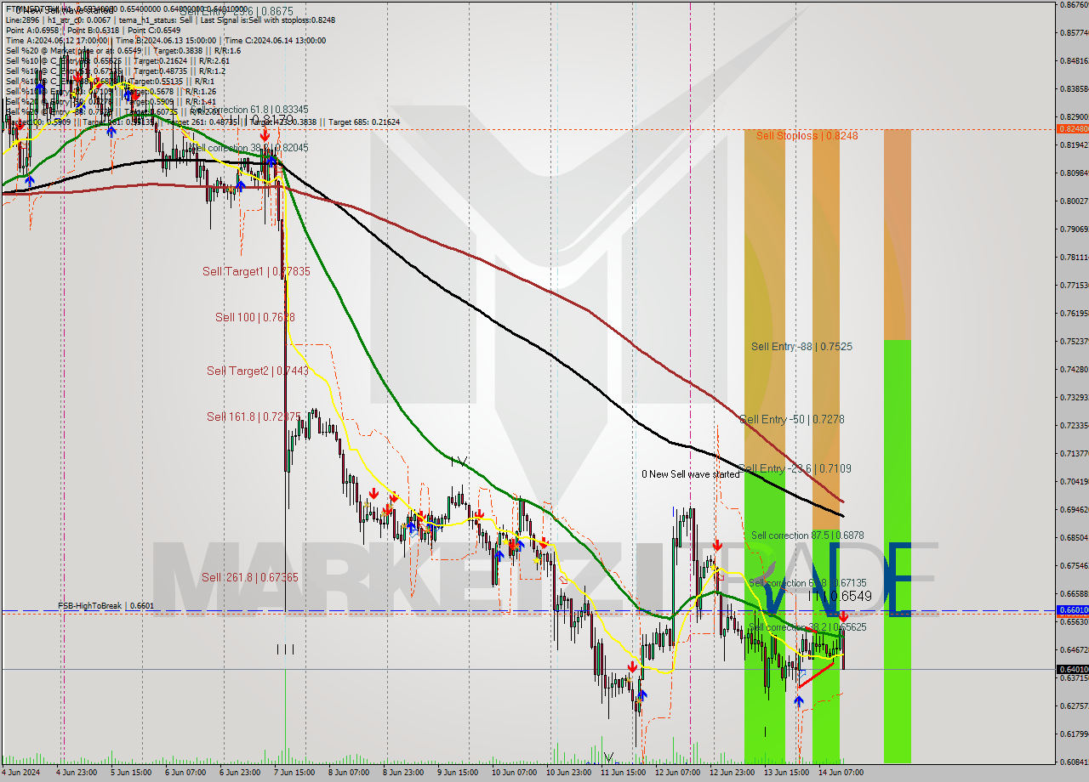Viewport: 1089px width, 782px height.
Task: Click the blue 0.66010 price tag on axis
Action: coord(1072,610)
